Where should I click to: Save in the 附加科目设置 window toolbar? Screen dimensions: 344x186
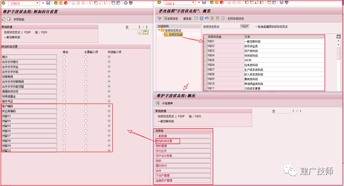tap(48, 3)
